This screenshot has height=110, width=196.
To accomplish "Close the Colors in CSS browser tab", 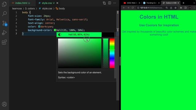I will click(178, 3).
